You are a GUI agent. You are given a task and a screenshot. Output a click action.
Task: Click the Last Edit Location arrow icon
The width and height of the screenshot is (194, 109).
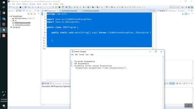(x=135, y=7)
